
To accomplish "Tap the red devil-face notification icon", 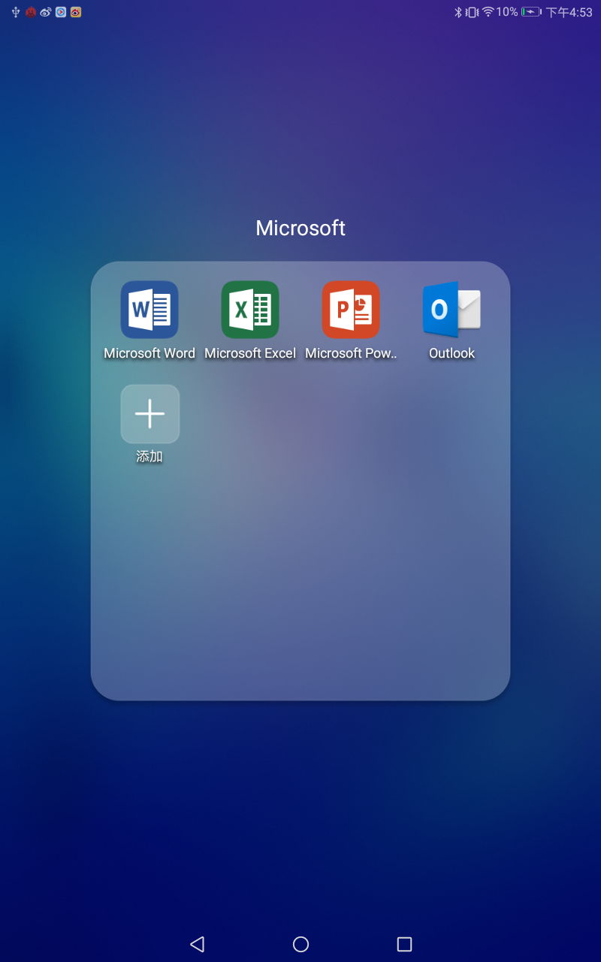I will [x=31, y=12].
